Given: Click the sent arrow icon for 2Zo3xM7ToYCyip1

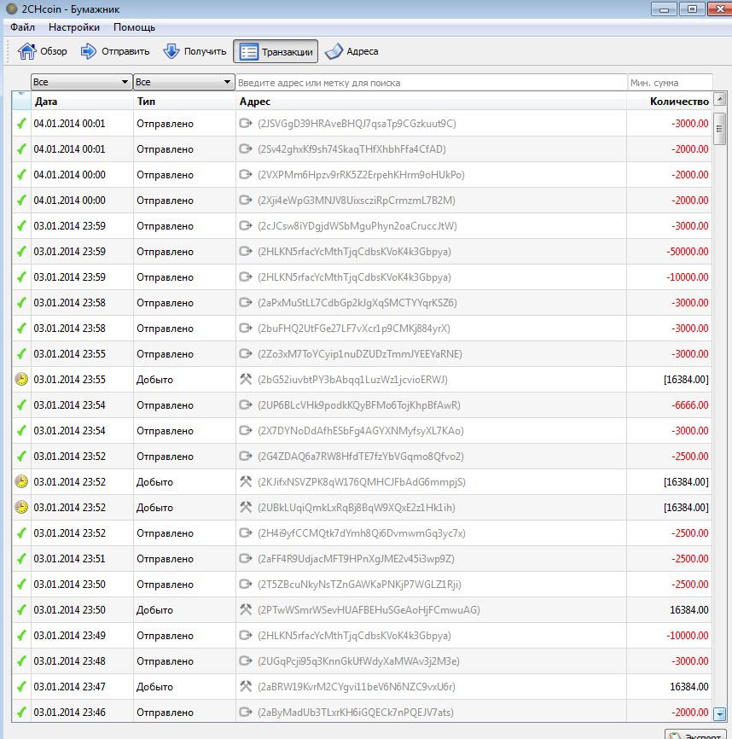Looking at the screenshot, I should 246,353.
